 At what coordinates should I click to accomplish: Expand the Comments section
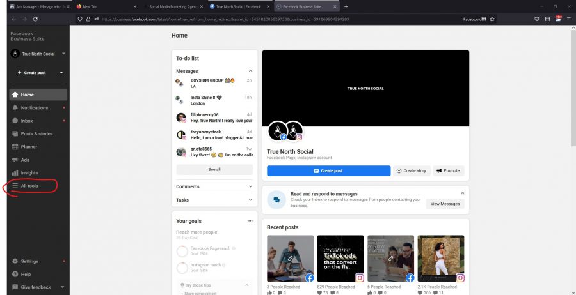(x=214, y=186)
